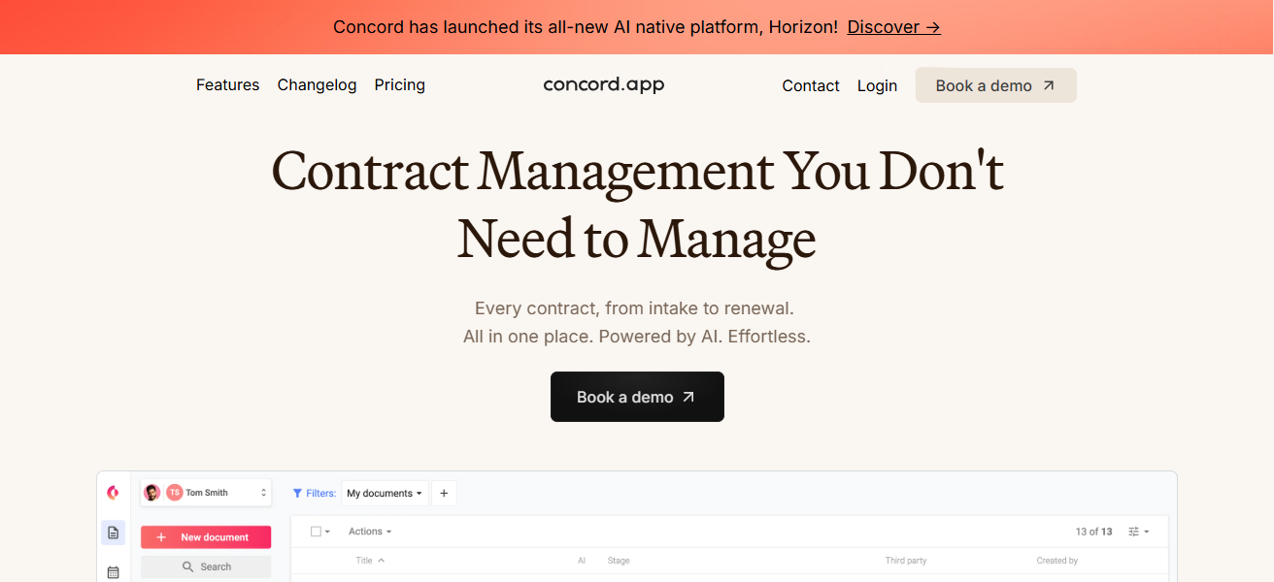This screenshot has height=582, width=1274.
Task: Open the My documents filter dropdown
Action: click(385, 493)
